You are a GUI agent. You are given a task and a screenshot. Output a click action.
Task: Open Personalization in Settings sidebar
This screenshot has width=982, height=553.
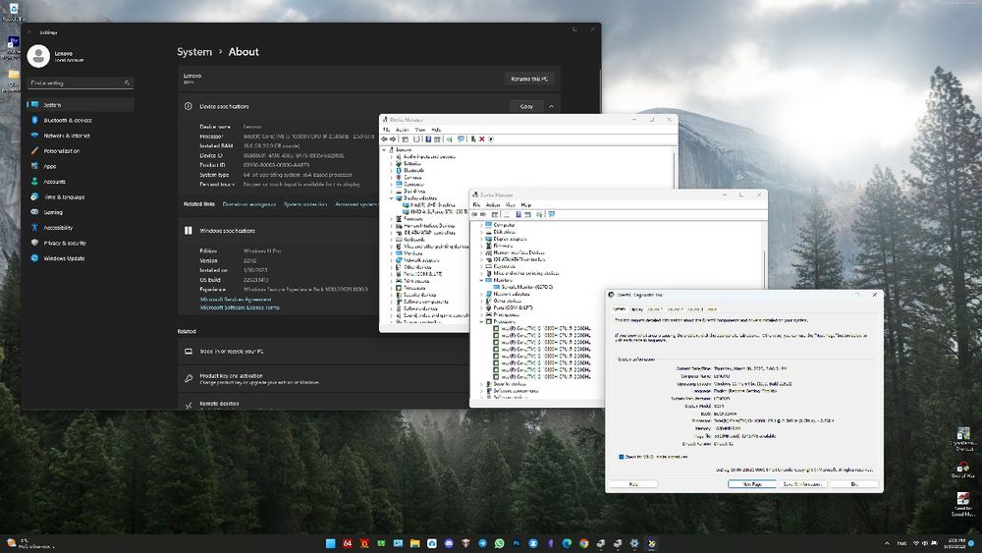[81, 151]
